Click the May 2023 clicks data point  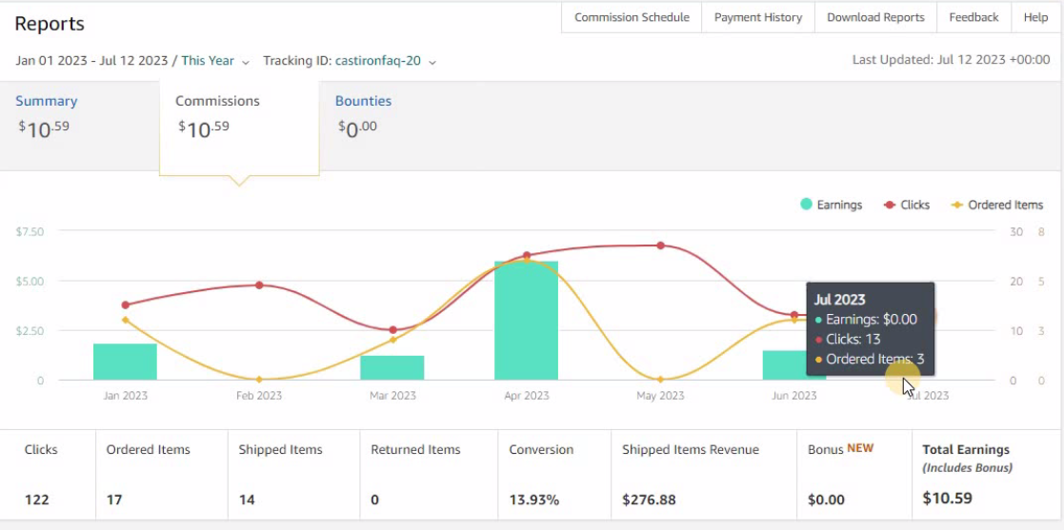tap(660, 245)
